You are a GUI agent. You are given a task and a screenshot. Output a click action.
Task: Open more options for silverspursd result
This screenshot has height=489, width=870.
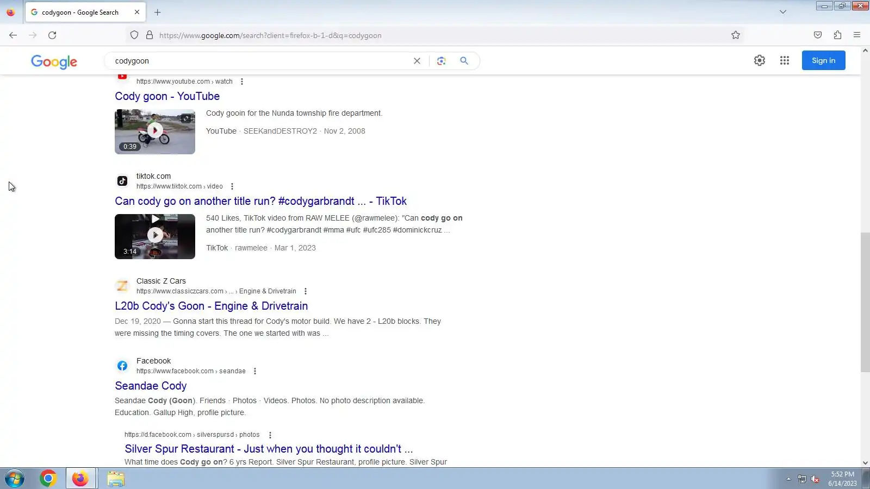pyautogui.click(x=270, y=435)
